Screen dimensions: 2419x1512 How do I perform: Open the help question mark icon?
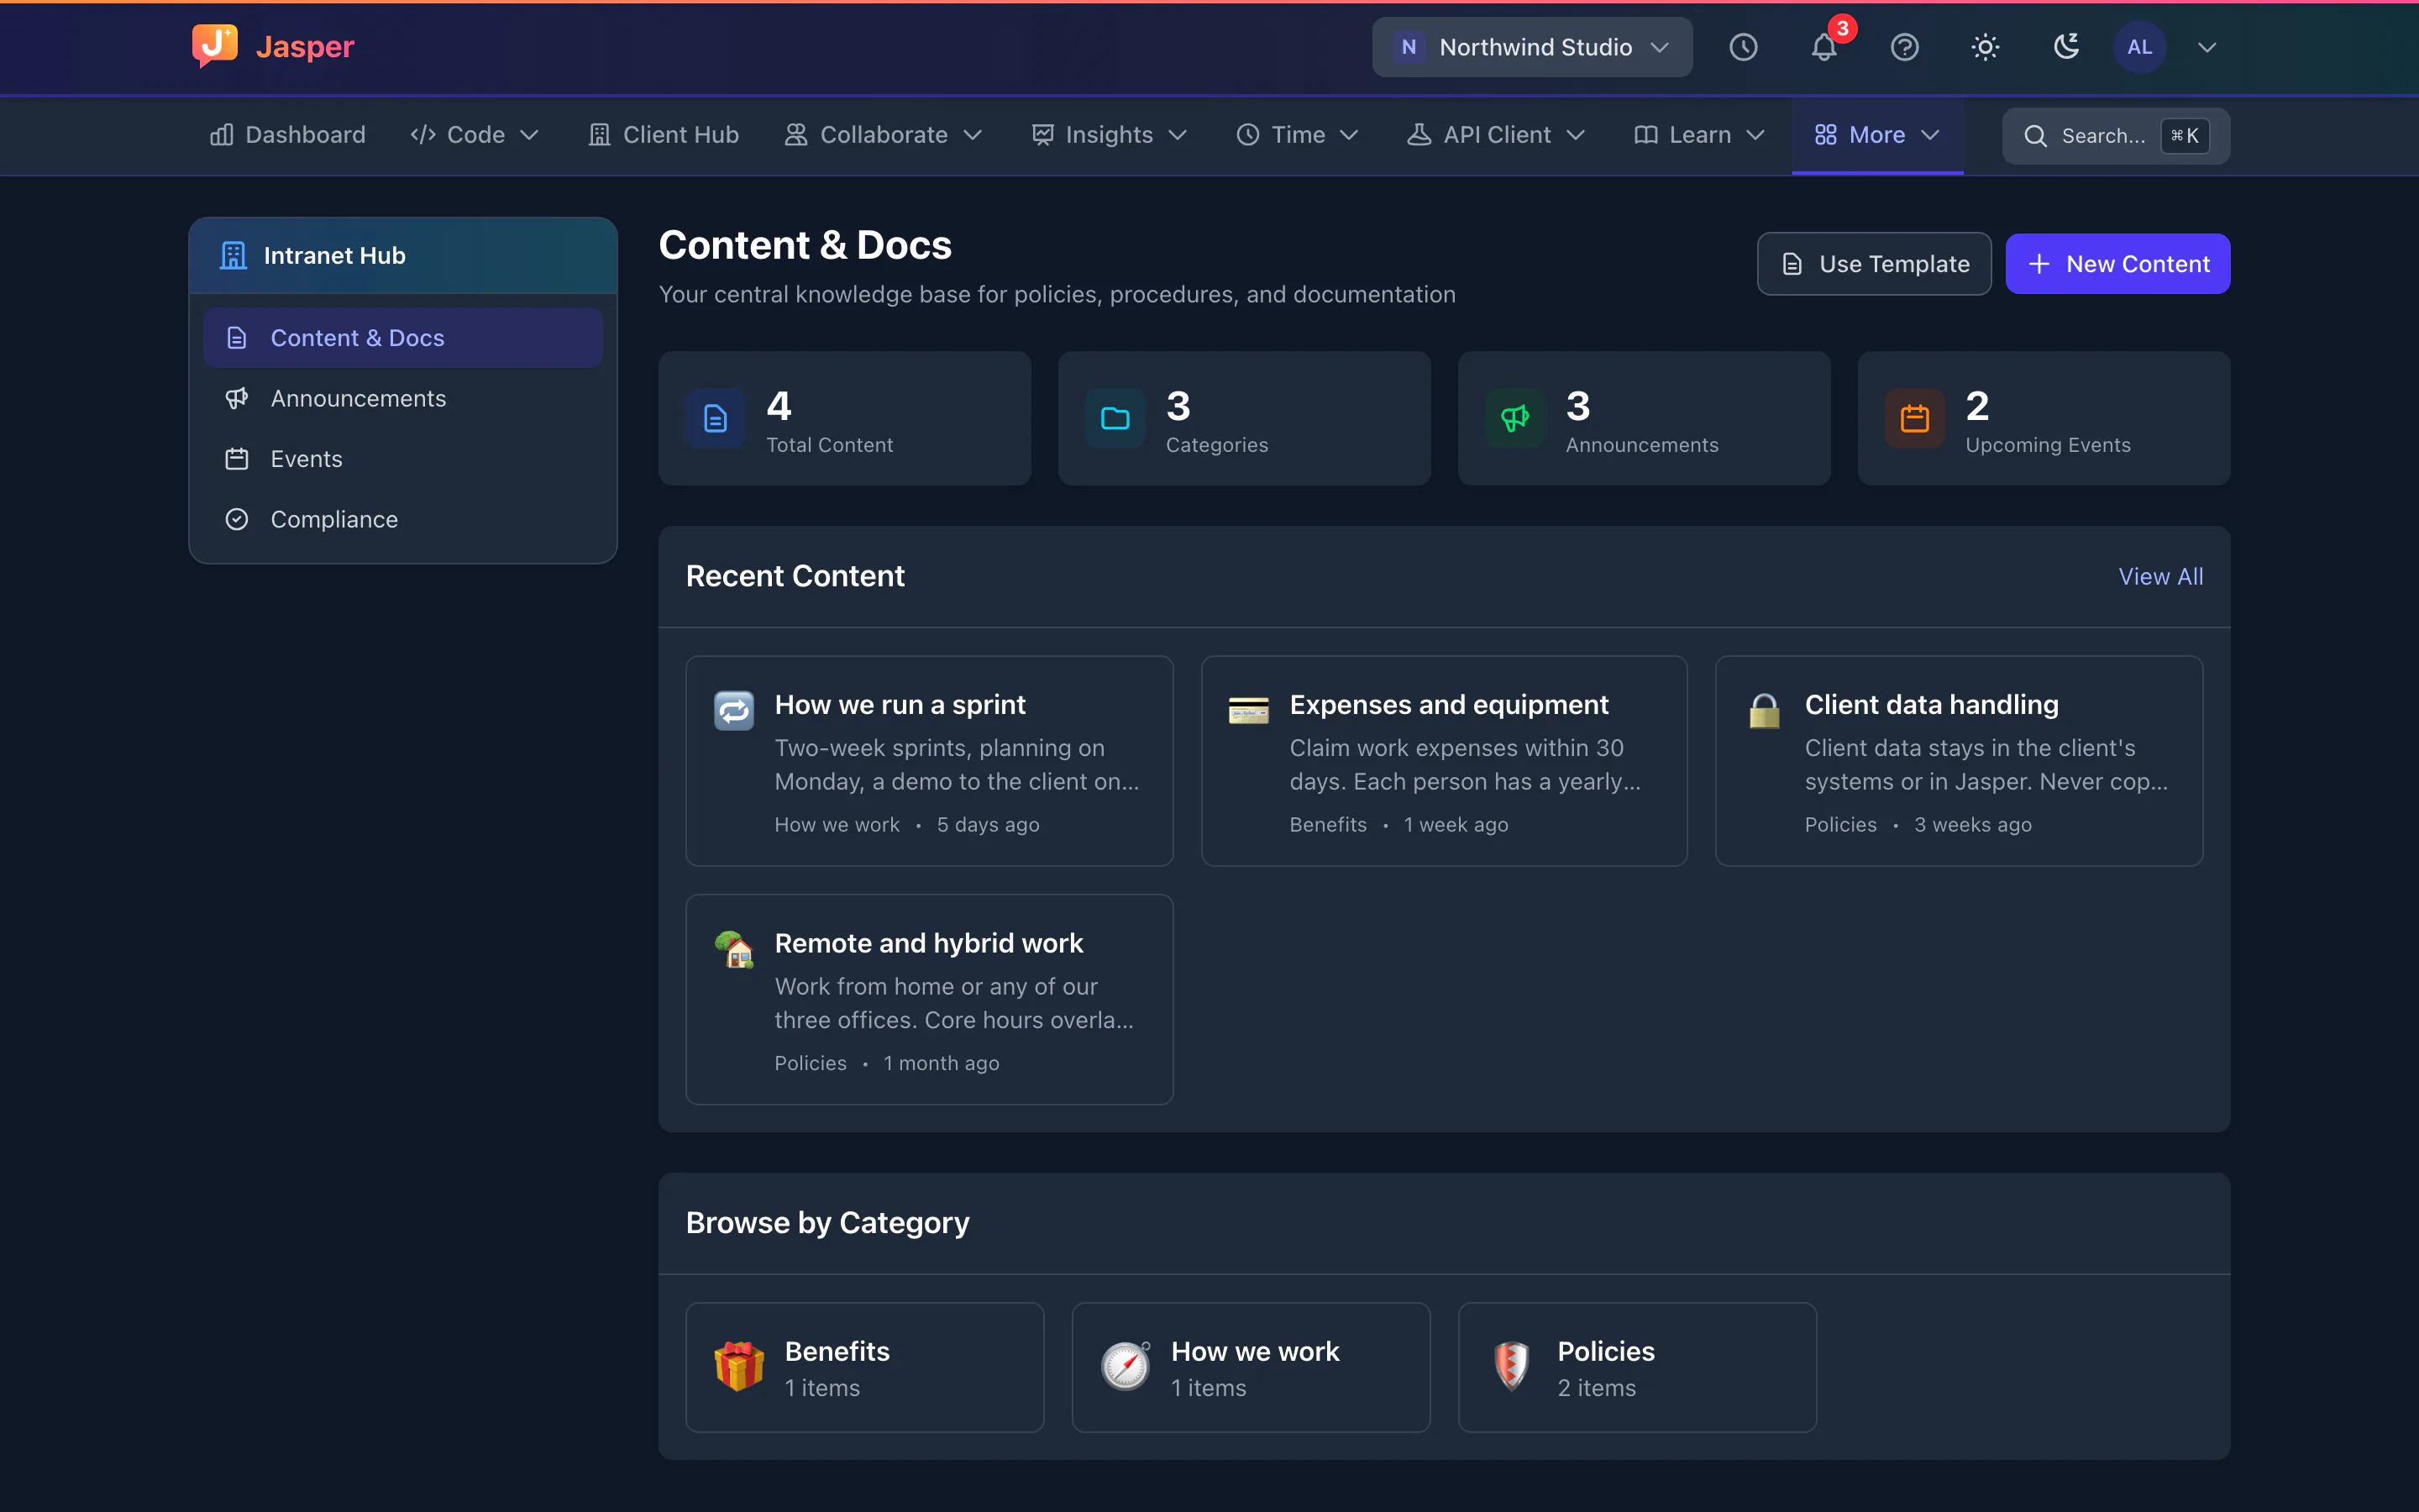pyautogui.click(x=1904, y=47)
